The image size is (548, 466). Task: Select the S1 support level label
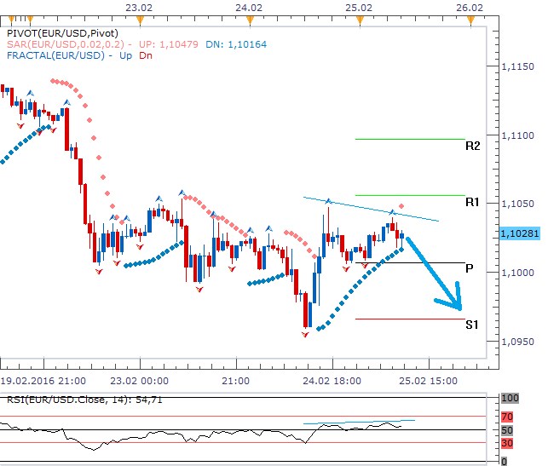[x=472, y=325]
